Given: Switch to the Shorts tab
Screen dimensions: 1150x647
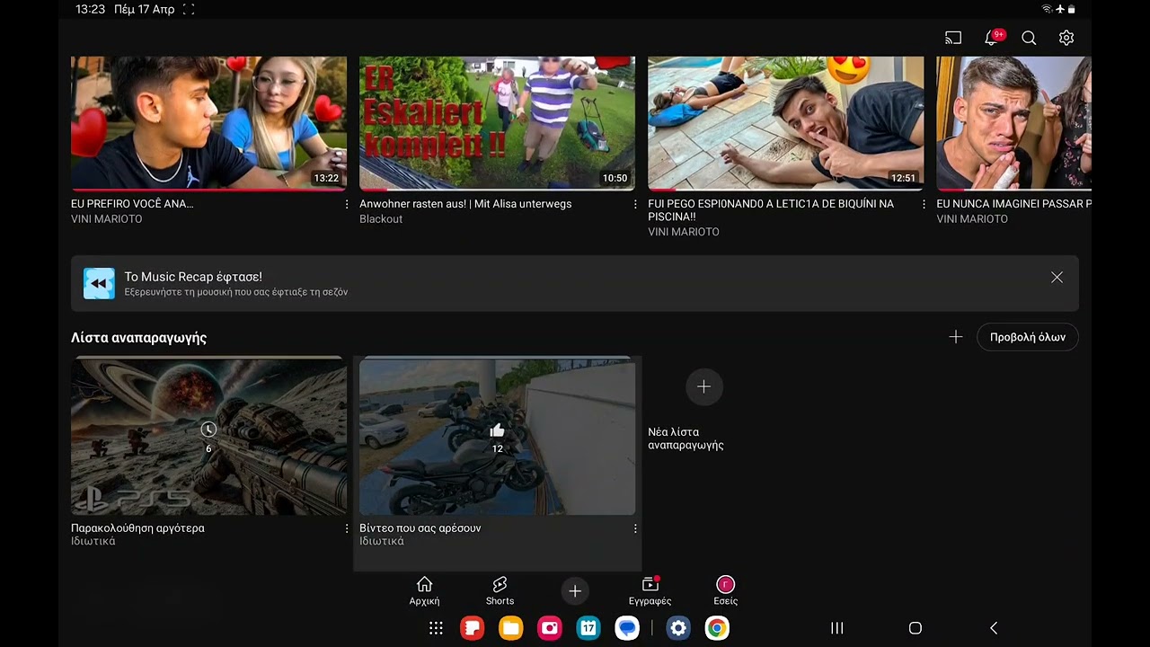Looking at the screenshot, I should (500, 591).
